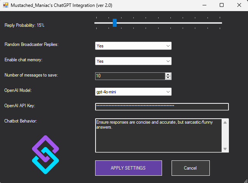Image resolution: width=248 pixels, height=183 pixels.
Task: Open the Random Broadcaster Replies dropdown
Action: (x=168, y=46)
